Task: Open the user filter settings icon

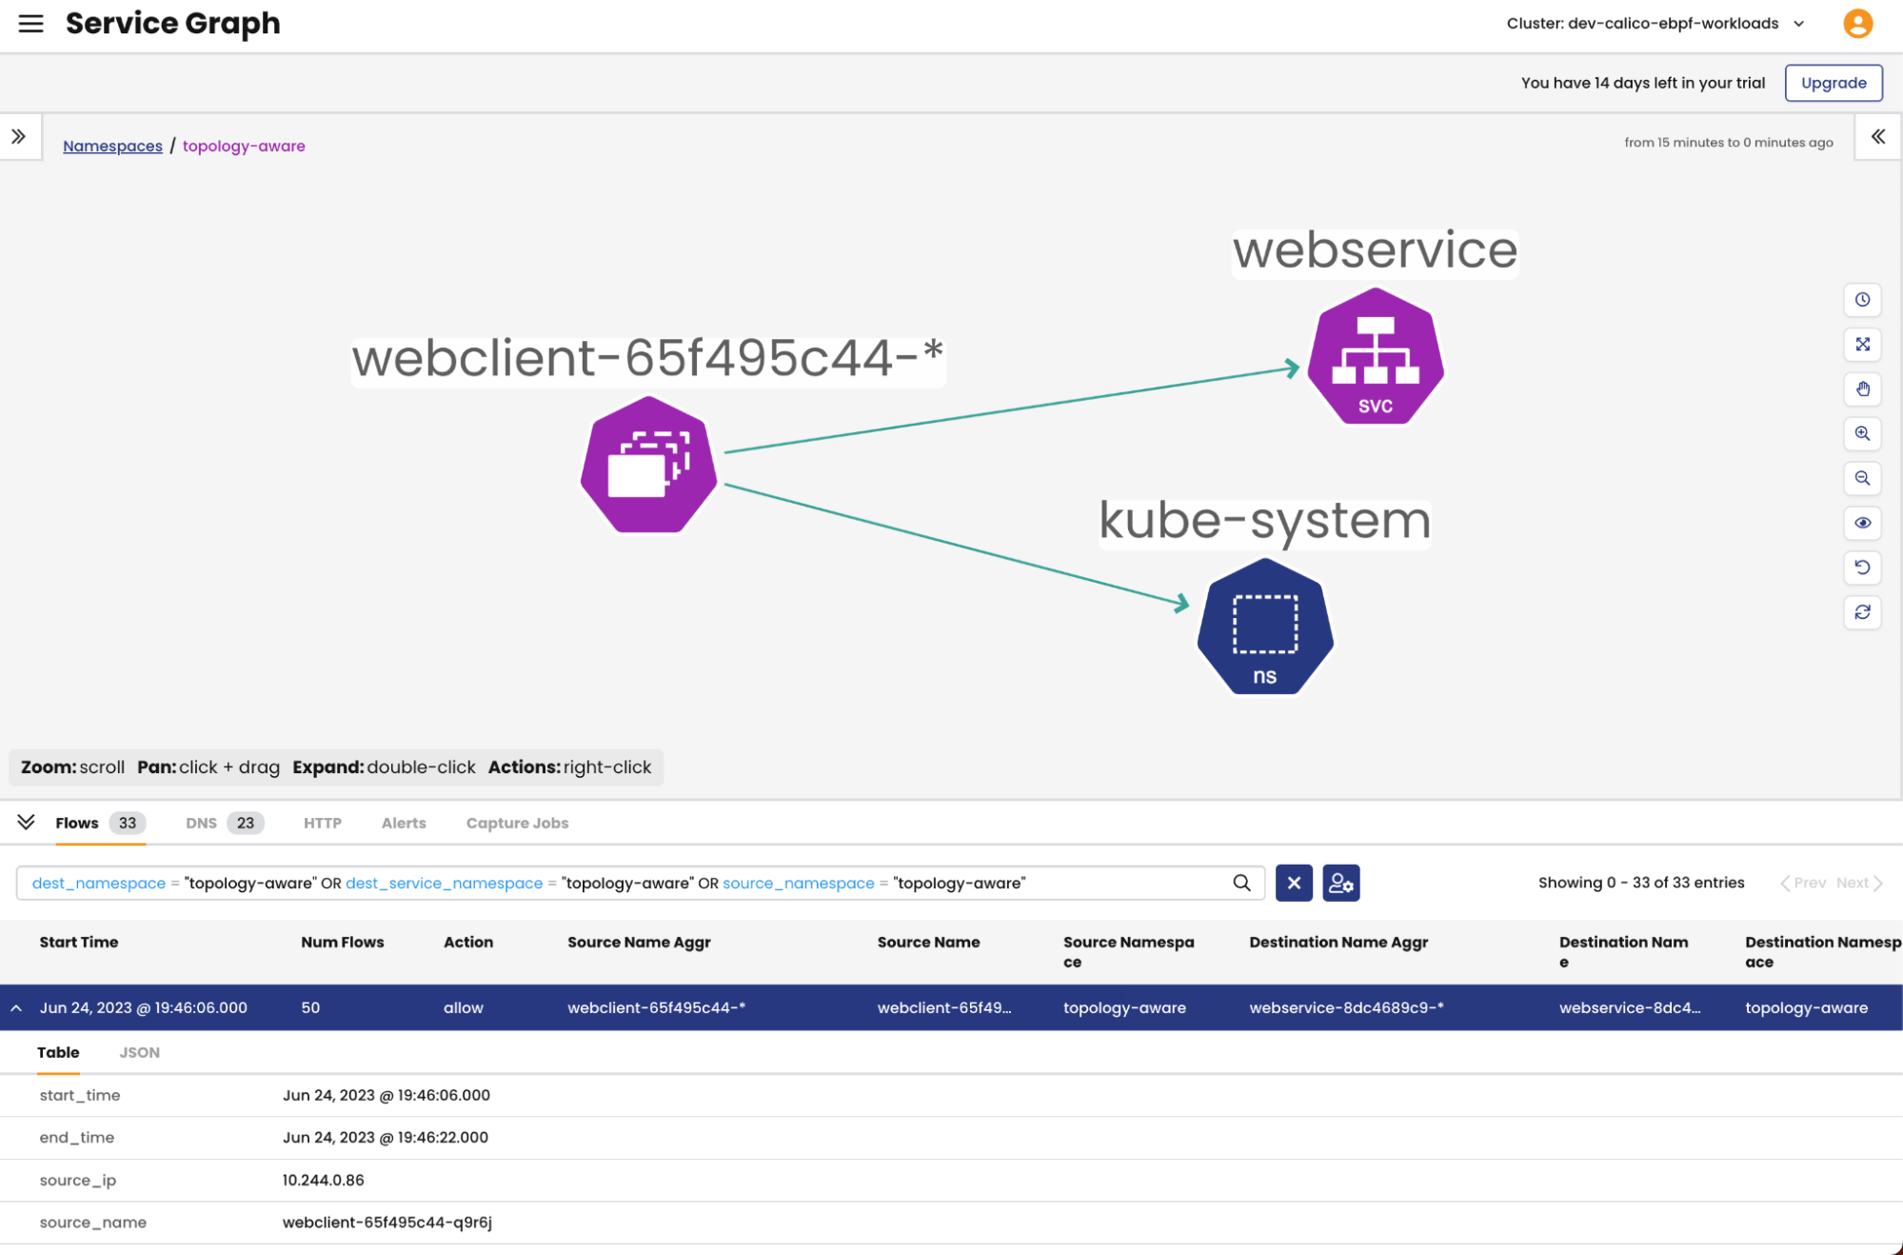Action: (1341, 883)
